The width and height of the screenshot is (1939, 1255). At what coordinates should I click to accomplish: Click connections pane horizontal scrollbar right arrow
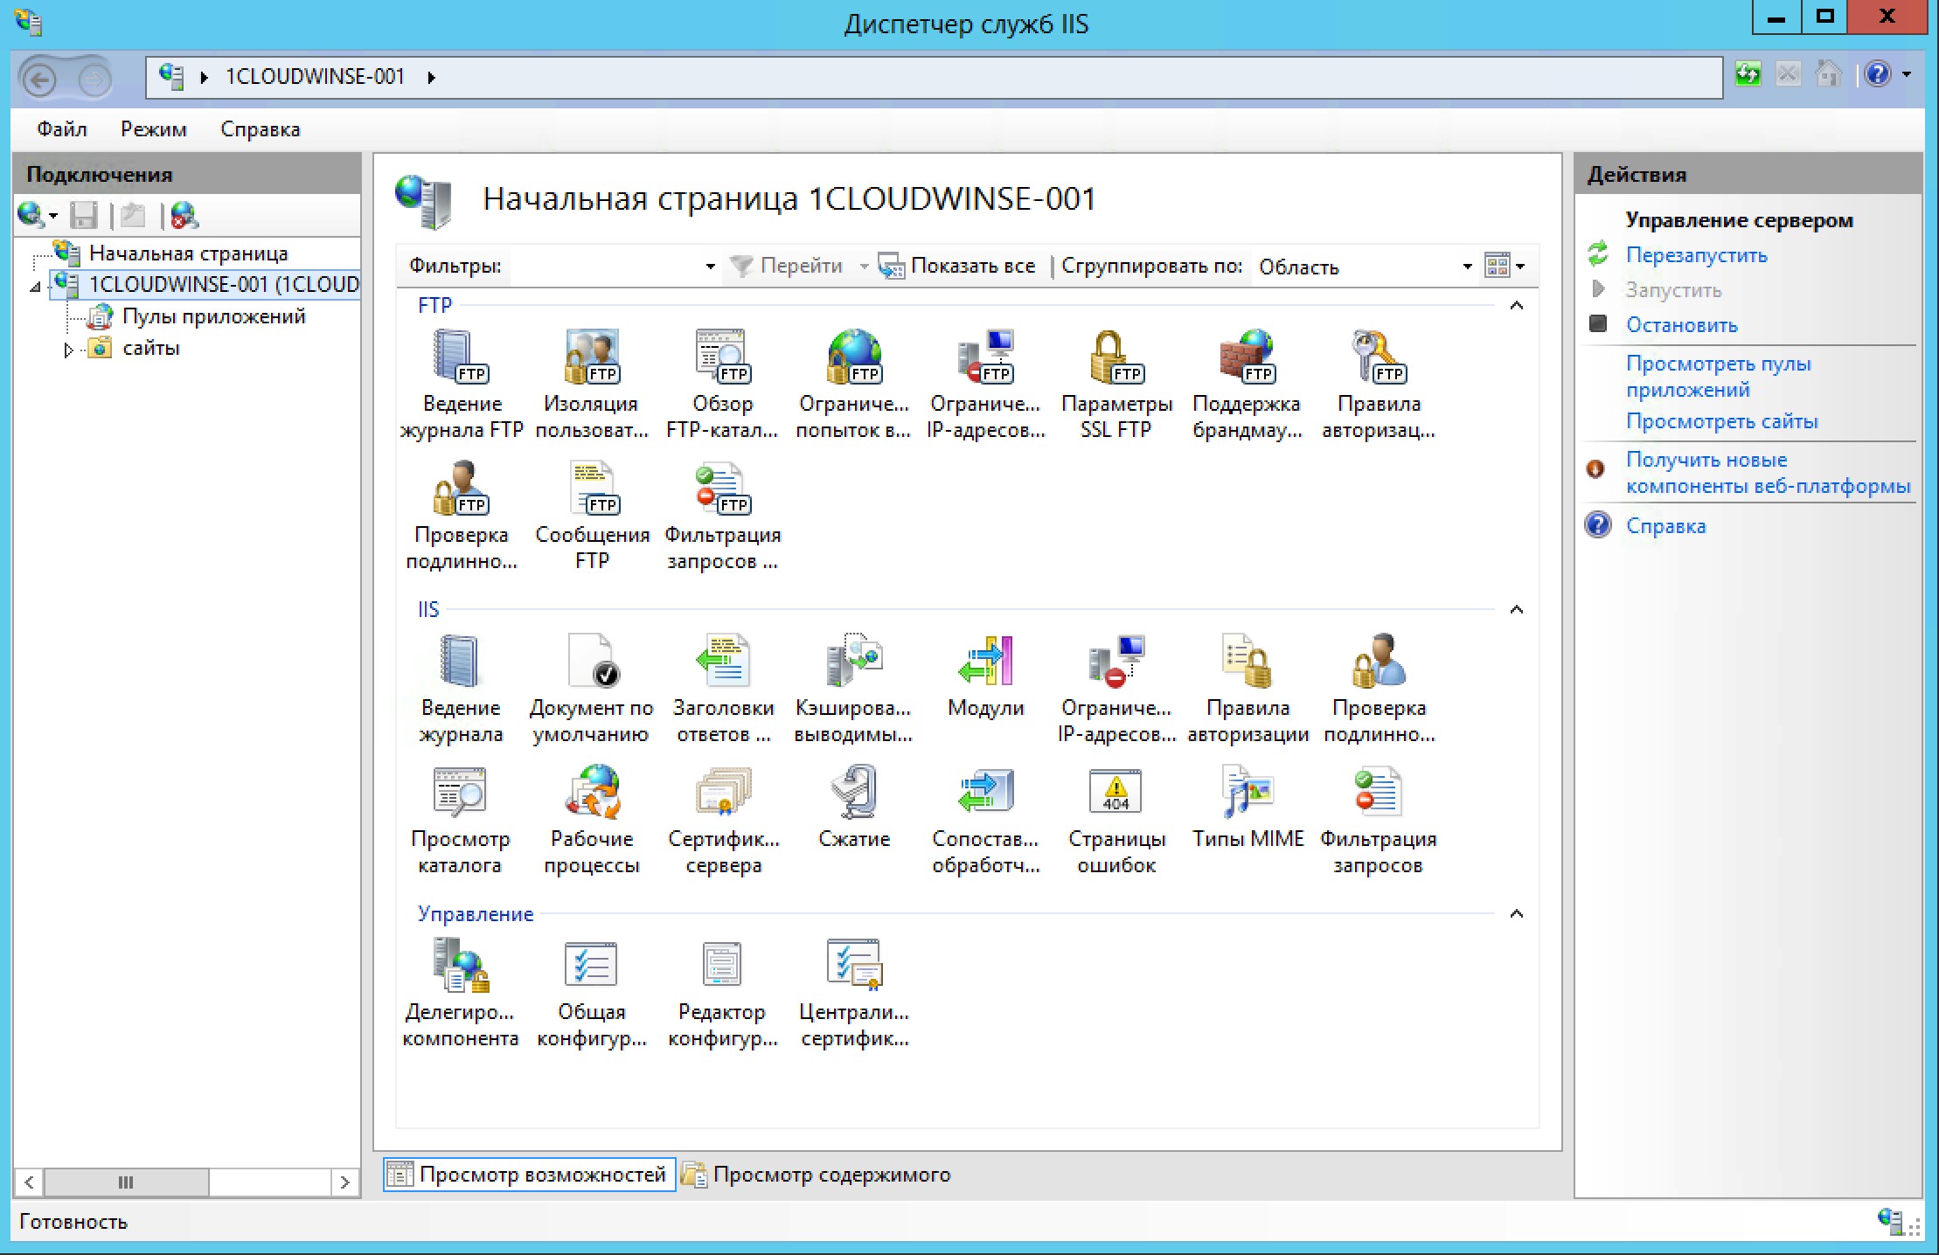click(x=344, y=1182)
